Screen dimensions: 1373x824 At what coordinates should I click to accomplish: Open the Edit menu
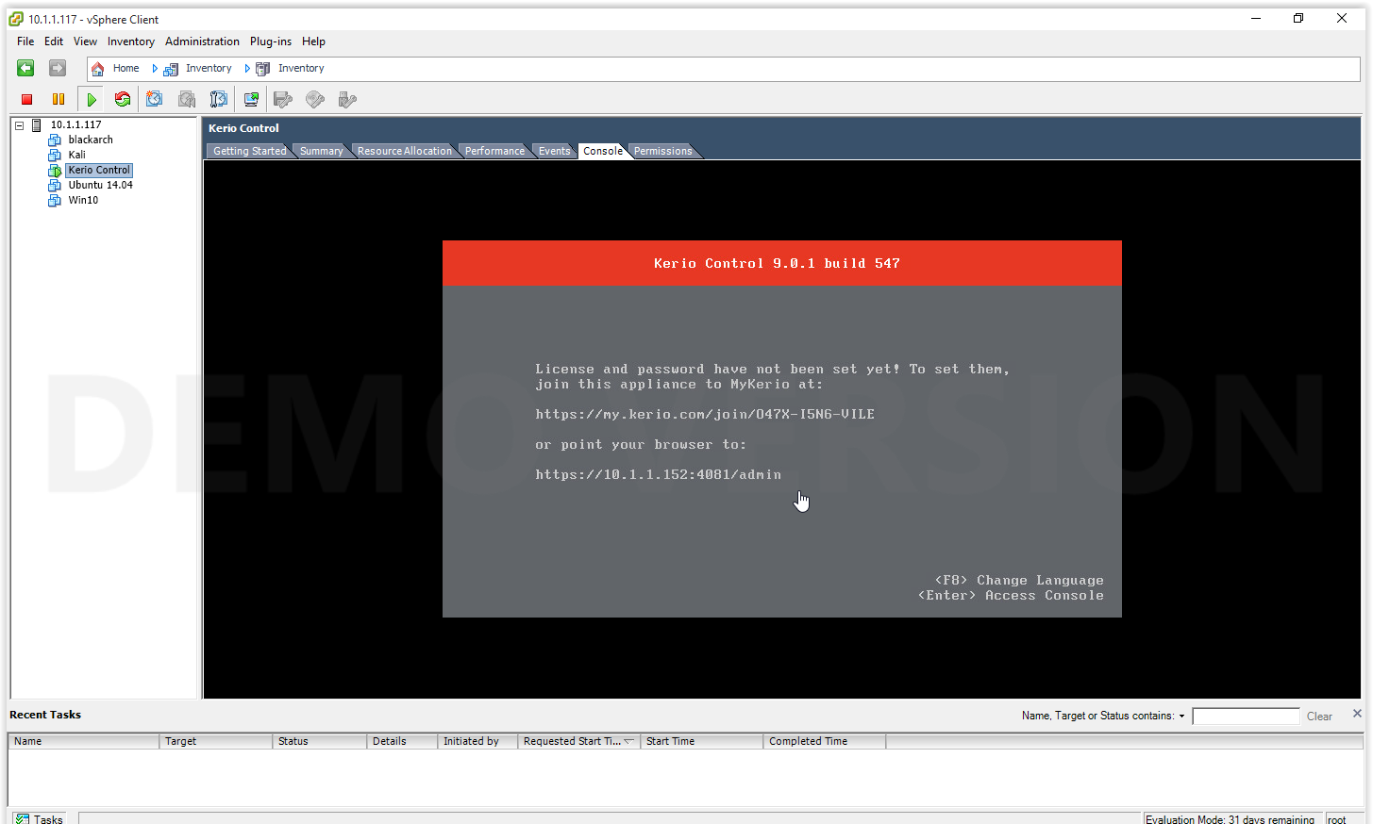click(54, 41)
